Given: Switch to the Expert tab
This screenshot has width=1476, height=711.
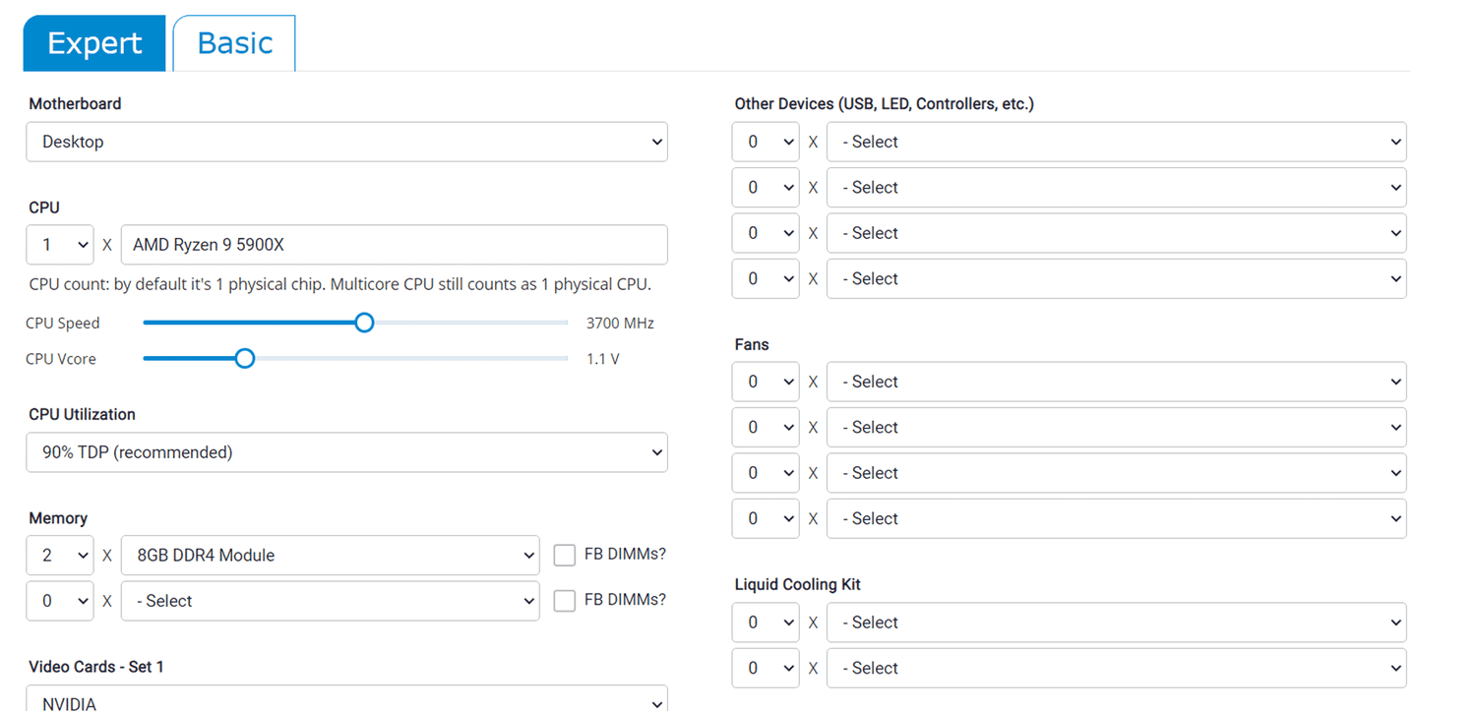Looking at the screenshot, I should tap(94, 43).
